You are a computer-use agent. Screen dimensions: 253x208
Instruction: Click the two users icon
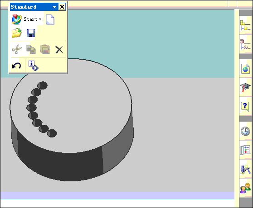click(245, 188)
